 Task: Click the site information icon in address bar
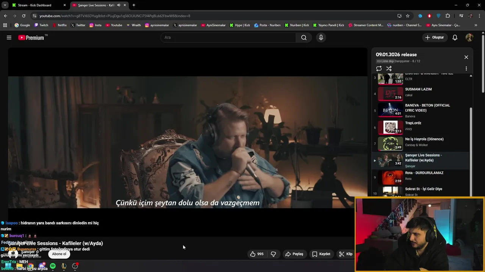click(34, 16)
